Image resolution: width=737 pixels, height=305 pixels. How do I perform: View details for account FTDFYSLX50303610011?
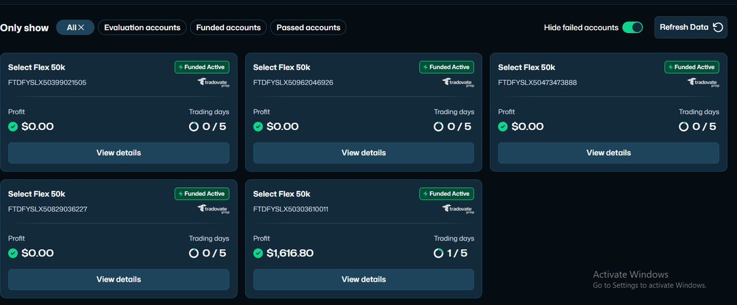[364, 279]
